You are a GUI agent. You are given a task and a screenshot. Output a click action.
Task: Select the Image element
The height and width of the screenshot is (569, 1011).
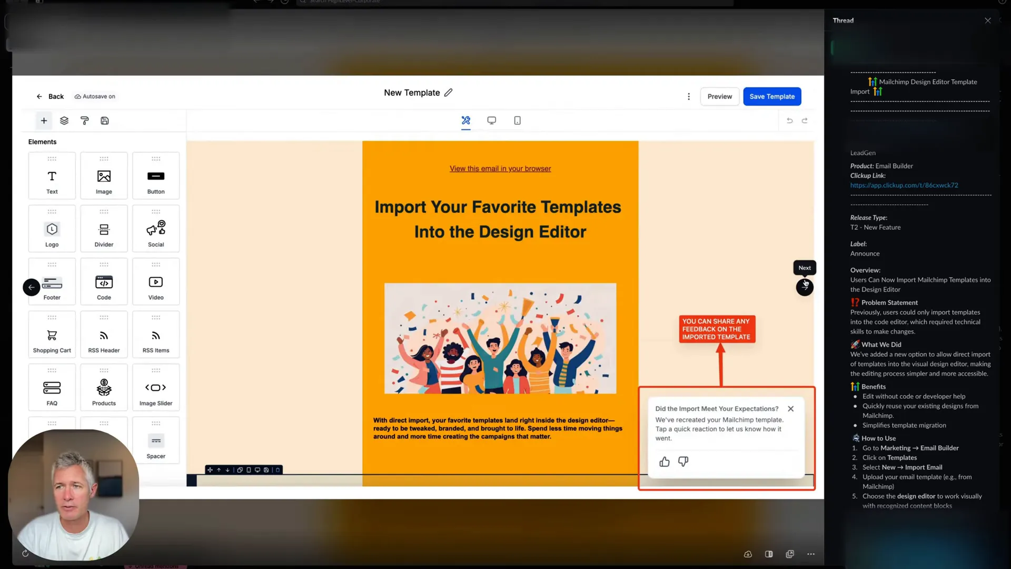point(104,176)
